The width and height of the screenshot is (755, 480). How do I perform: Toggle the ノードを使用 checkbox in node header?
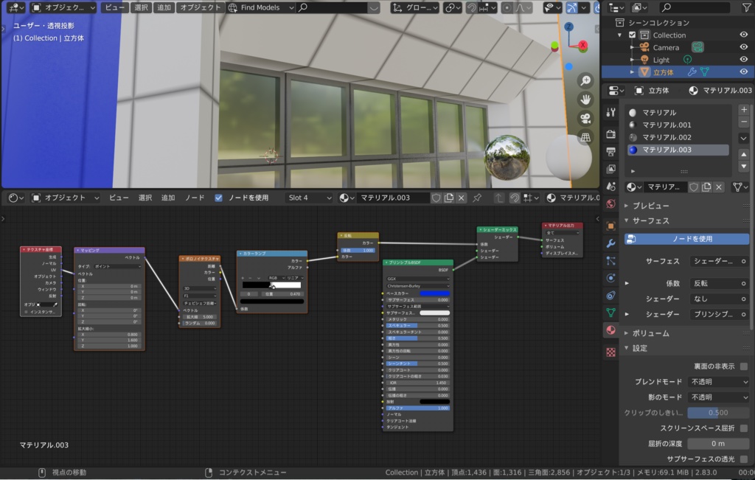(218, 198)
